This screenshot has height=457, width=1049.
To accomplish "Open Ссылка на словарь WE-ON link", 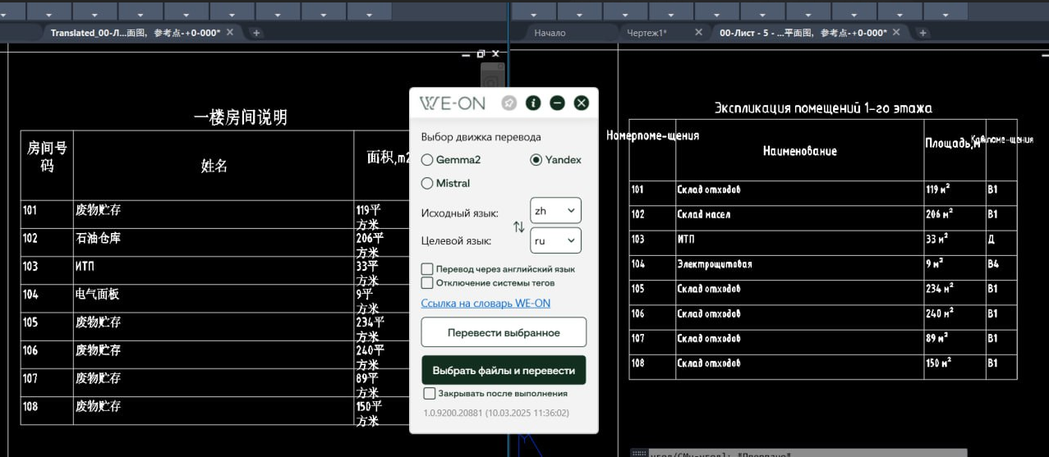I will [485, 304].
